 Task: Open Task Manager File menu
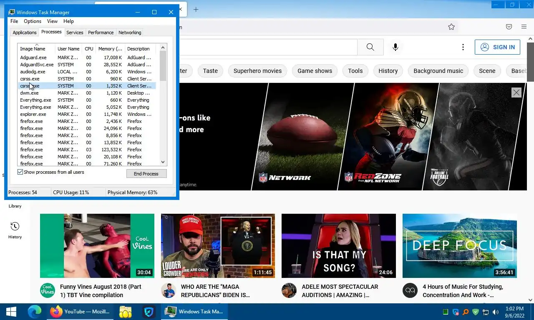(14, 21)
